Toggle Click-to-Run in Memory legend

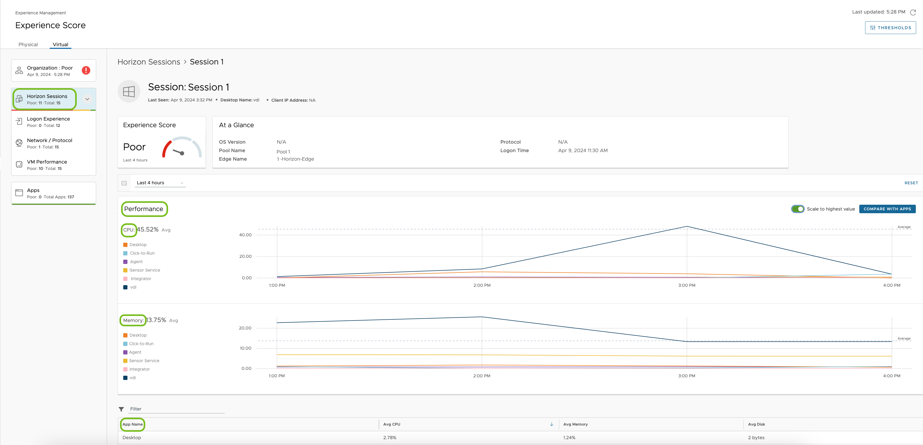[138, 344]
